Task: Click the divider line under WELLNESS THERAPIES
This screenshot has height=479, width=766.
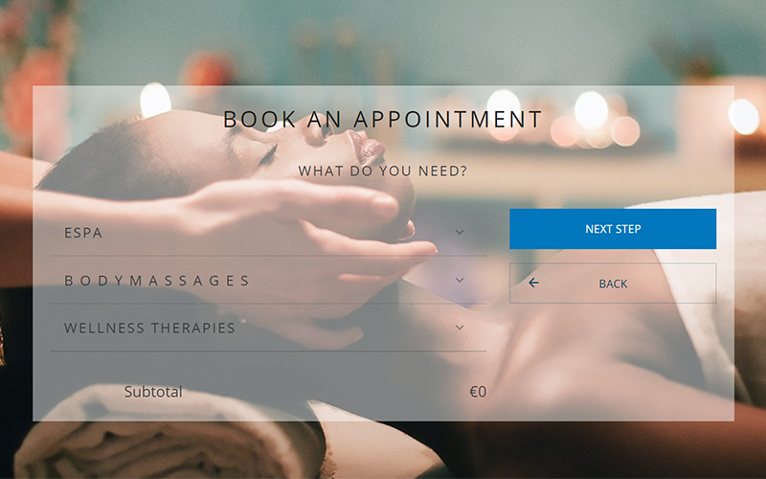Action: 268,351
